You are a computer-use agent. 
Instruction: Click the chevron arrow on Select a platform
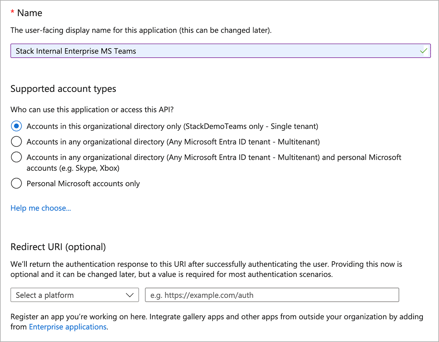(x=130, y=295)
